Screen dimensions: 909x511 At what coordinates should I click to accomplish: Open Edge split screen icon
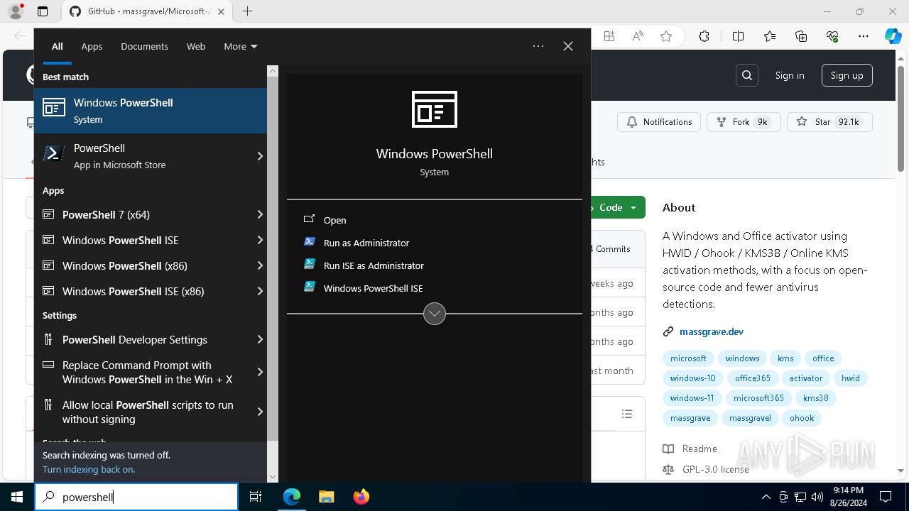(x=738, y=37)
